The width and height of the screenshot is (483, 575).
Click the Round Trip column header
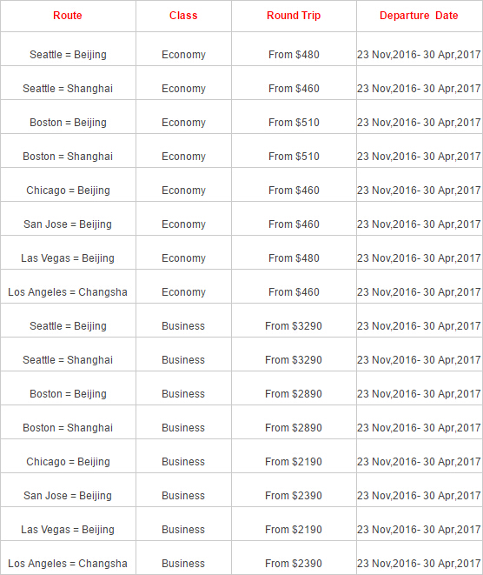tap(294, 16)
